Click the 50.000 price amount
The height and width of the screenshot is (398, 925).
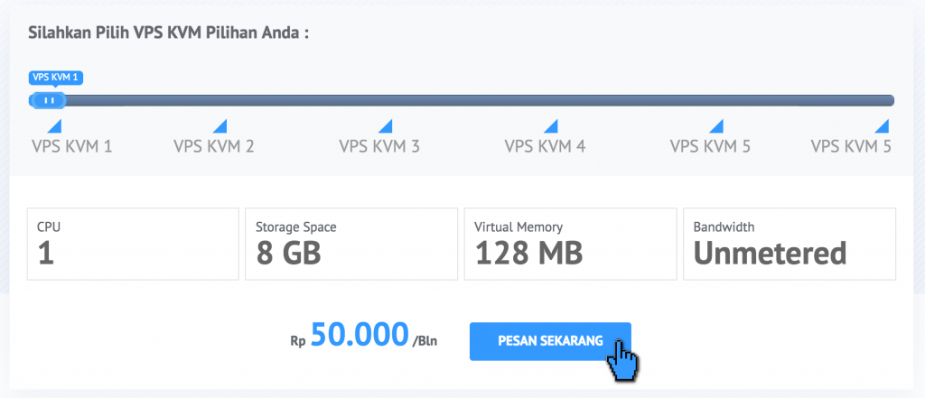360,335
